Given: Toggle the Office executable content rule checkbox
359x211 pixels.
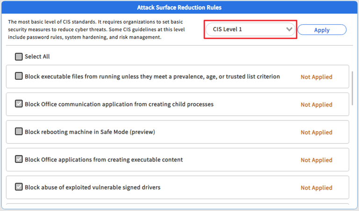Looking at the screenshot, I should click(19, 159).
